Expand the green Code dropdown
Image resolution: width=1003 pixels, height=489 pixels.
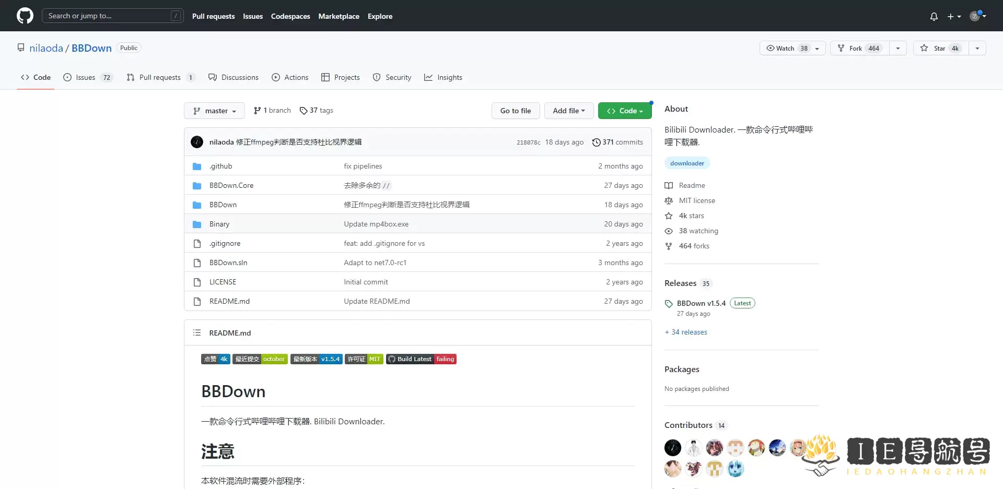[x=624, y=111]
